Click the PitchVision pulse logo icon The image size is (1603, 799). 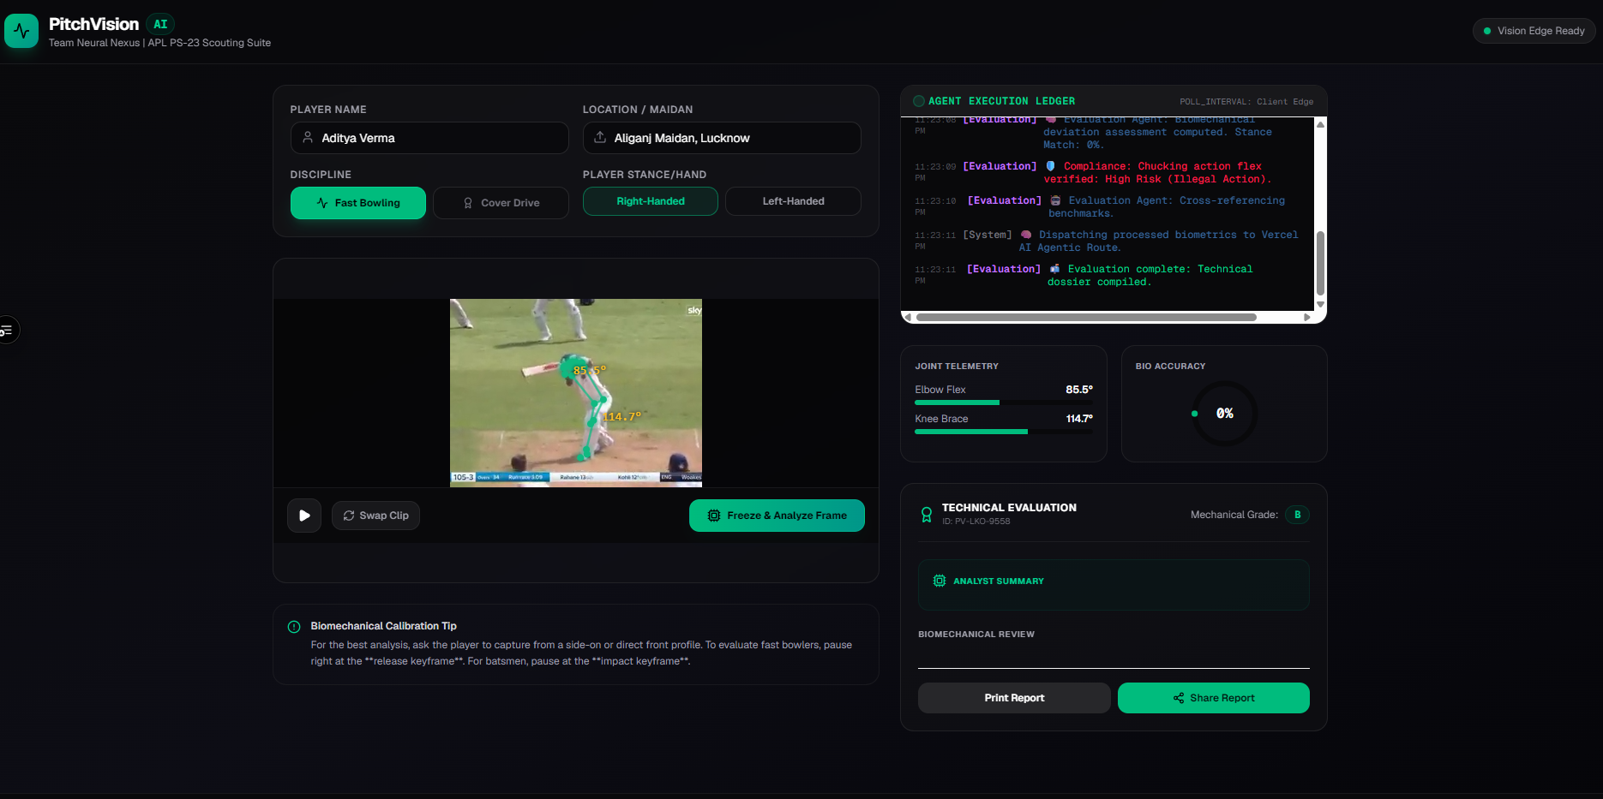(x=21, y=31)
